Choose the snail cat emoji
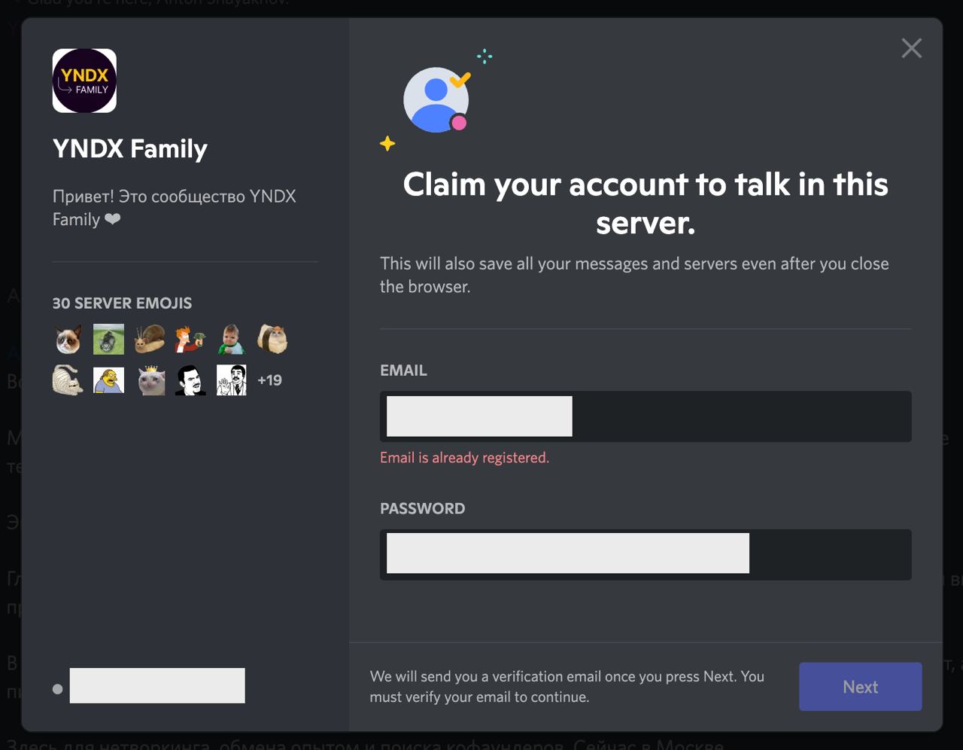The image size is (963, 750). pos(150,340)
